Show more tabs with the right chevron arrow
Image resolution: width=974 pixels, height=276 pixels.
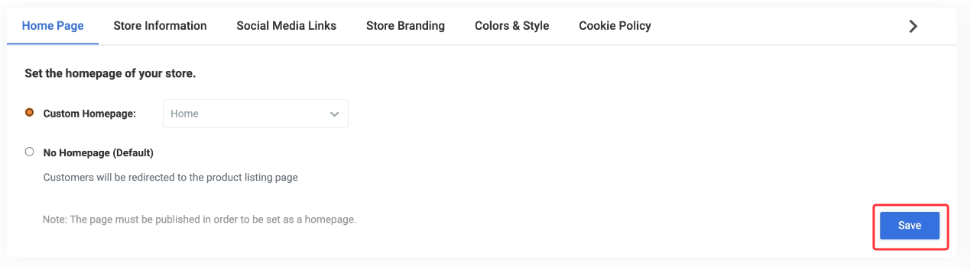(912, 26)
